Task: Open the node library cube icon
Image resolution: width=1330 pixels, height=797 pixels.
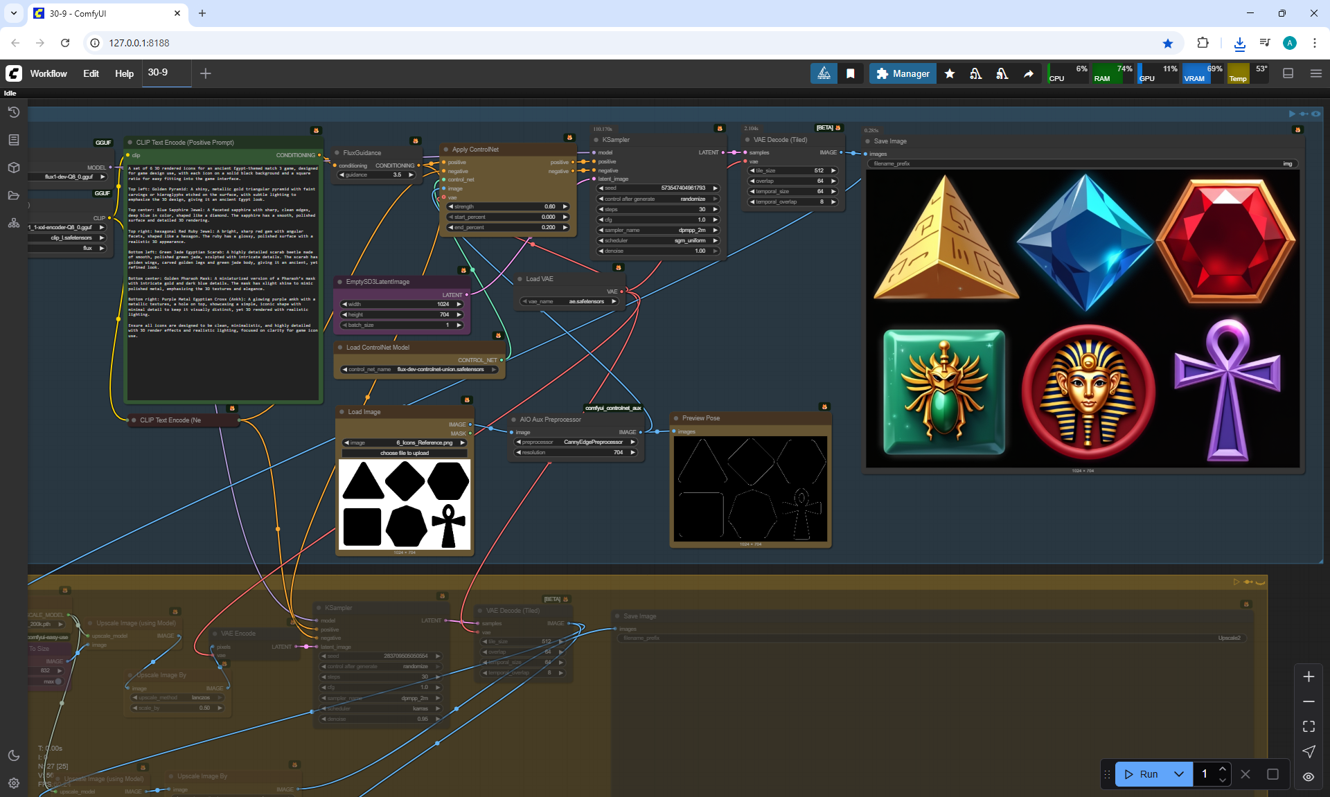Action: [x=13, y=168]
